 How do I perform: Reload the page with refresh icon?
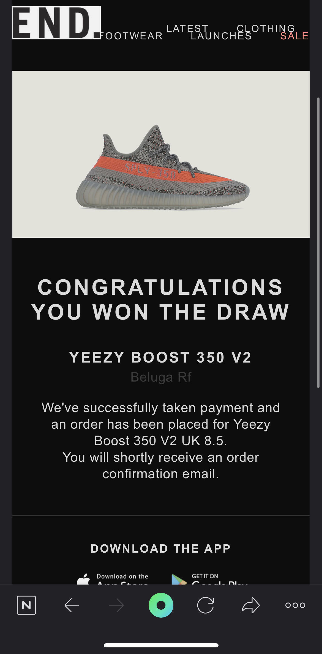pyautogui.click(x=206, y=605)
